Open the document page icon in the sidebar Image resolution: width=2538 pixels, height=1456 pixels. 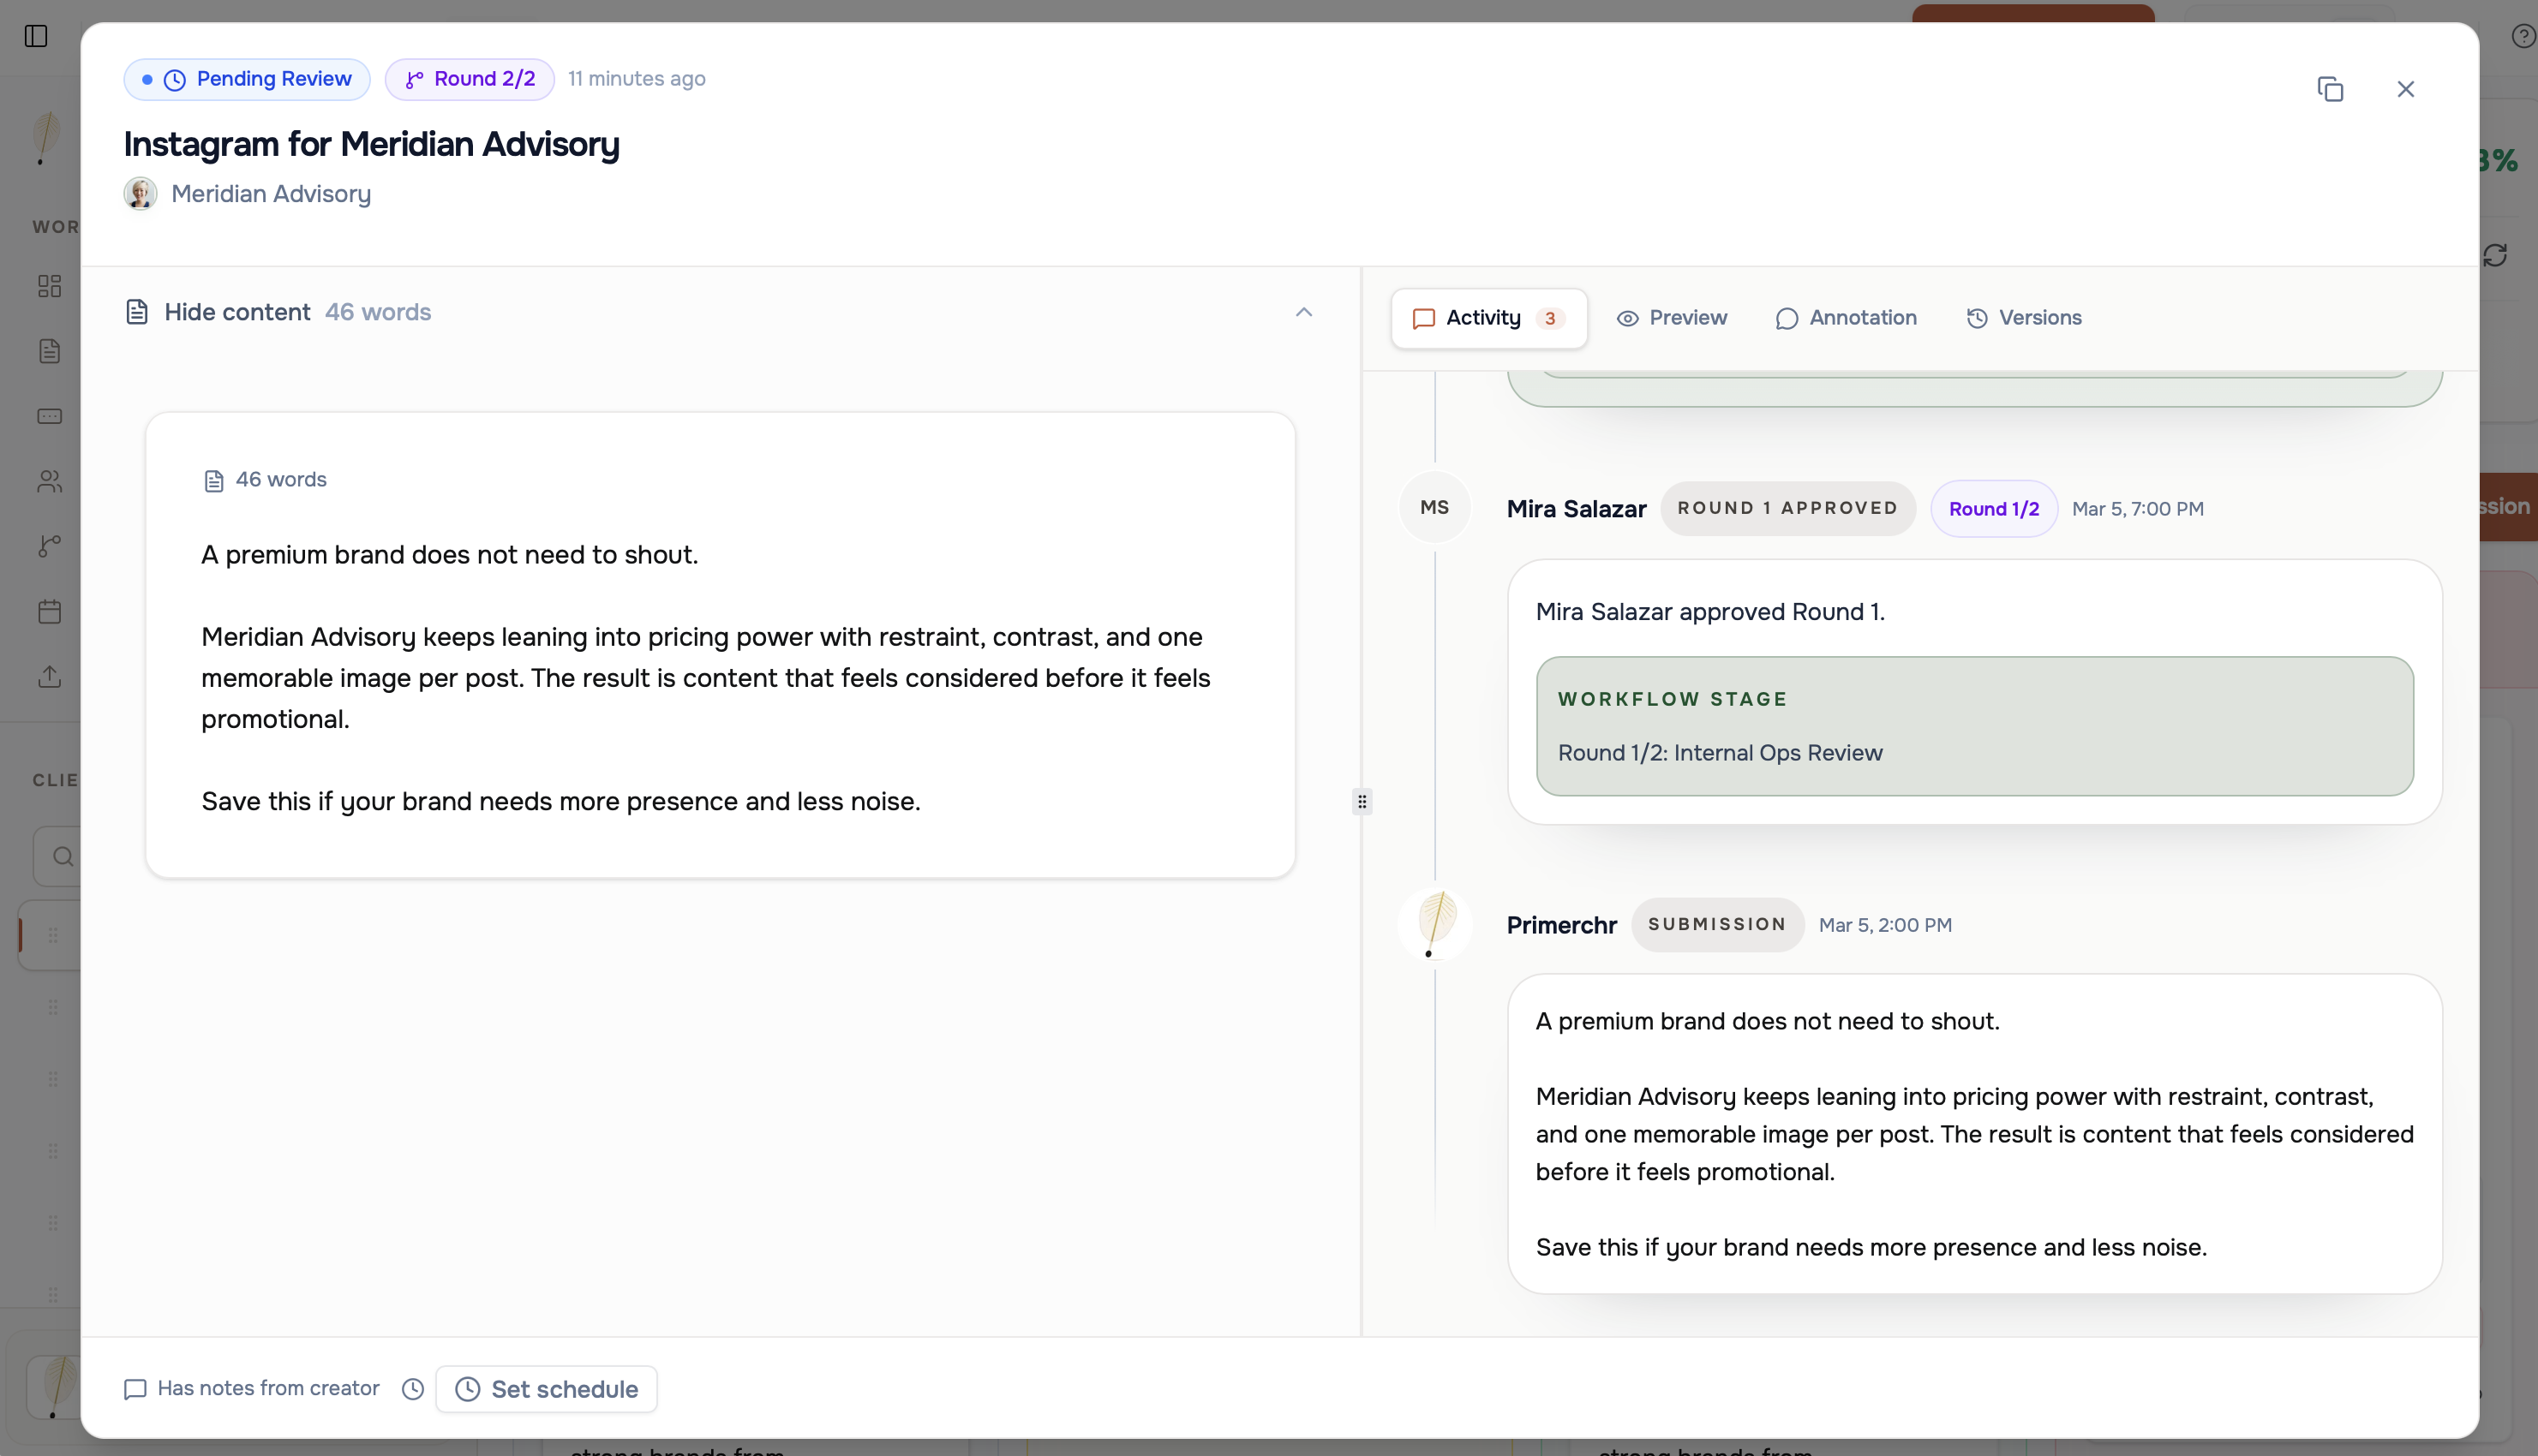click(49, 351)
